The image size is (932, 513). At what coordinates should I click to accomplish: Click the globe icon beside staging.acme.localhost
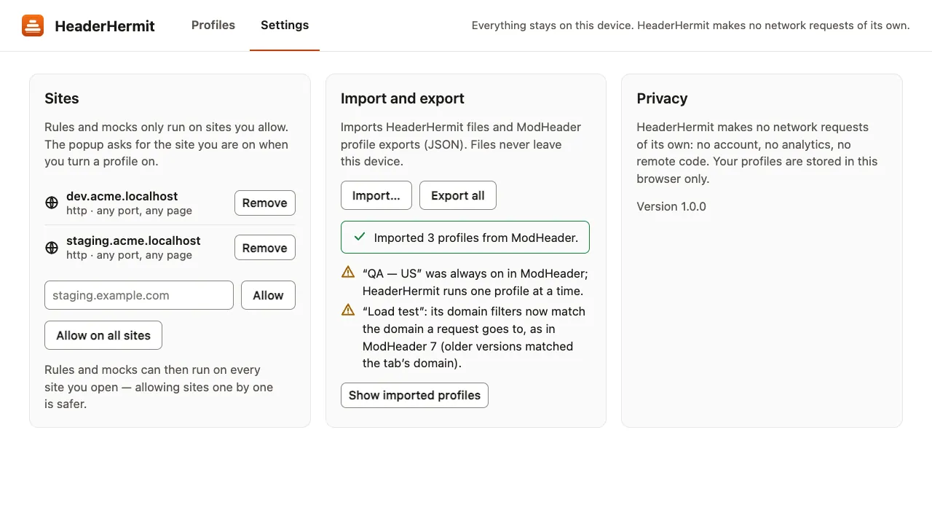click(52, 248)
